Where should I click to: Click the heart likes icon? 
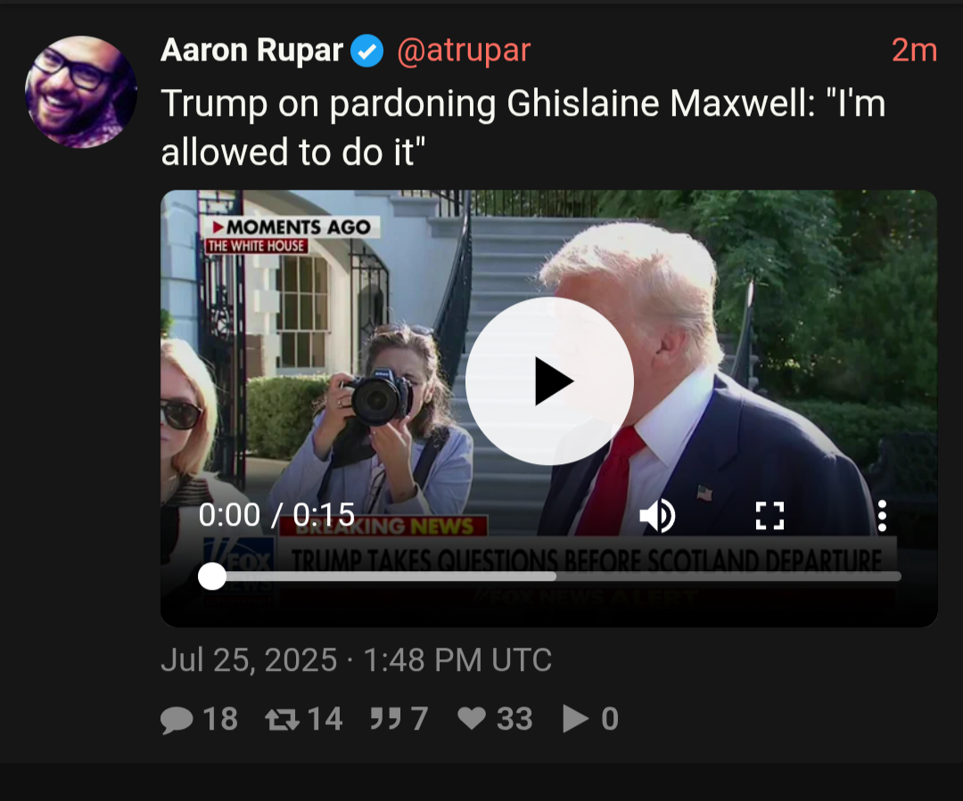(472, 718)
